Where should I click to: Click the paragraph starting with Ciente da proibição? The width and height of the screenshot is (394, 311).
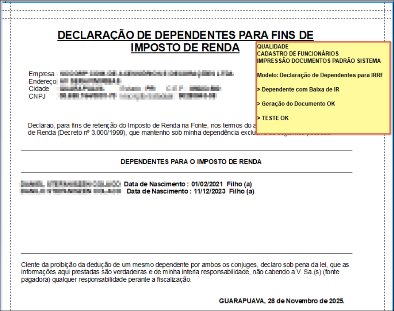pyautogui.click(x=185, y=272)
